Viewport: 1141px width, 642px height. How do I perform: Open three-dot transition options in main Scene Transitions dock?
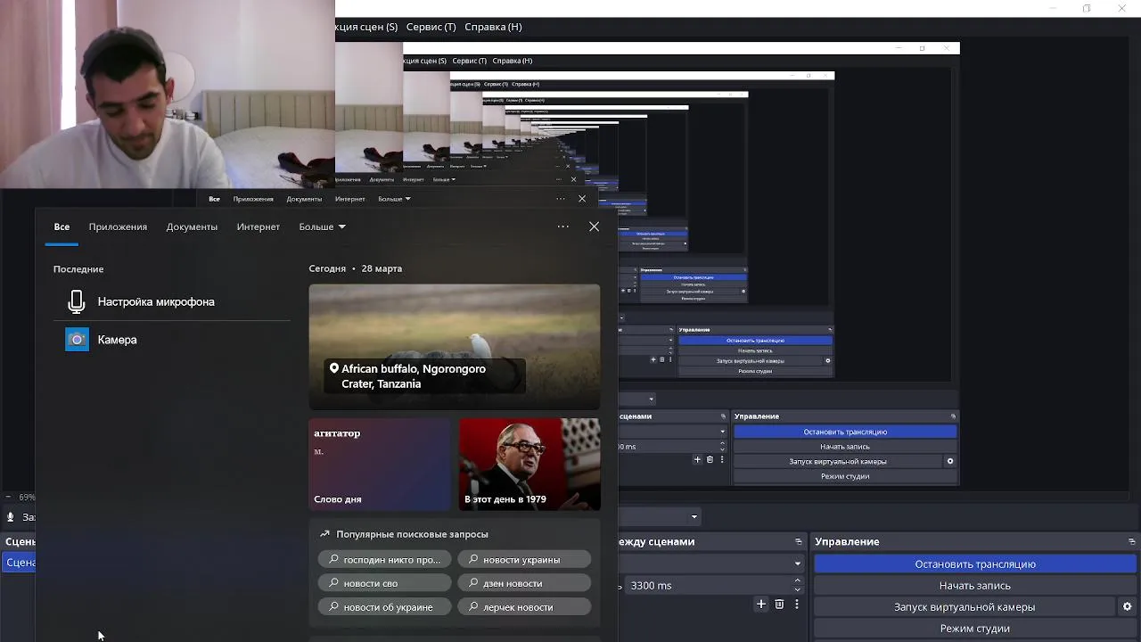[796, 604]
